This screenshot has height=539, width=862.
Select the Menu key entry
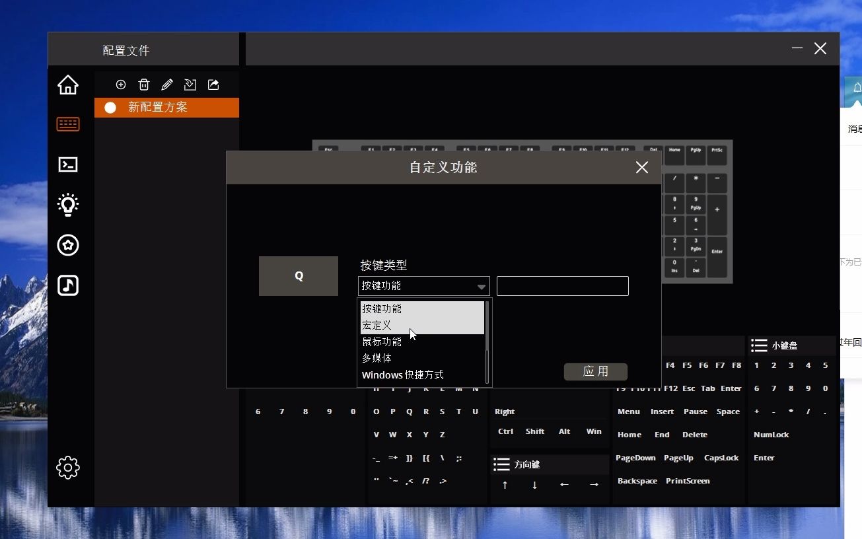[629, 412]
